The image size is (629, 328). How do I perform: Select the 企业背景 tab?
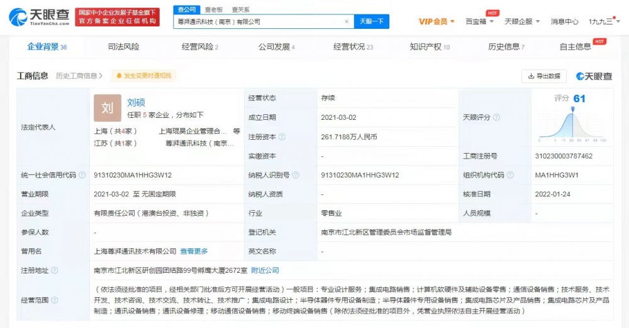[47, 47]
